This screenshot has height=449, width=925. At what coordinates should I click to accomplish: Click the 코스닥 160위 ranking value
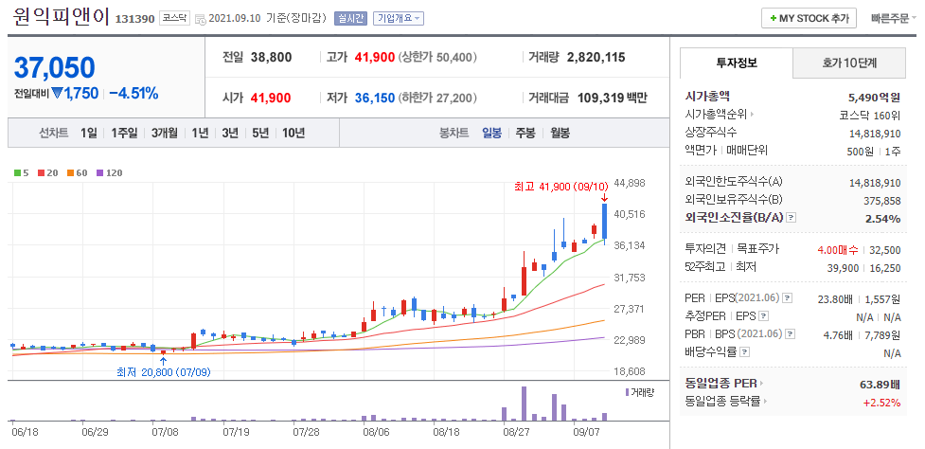tap(870, 114)
